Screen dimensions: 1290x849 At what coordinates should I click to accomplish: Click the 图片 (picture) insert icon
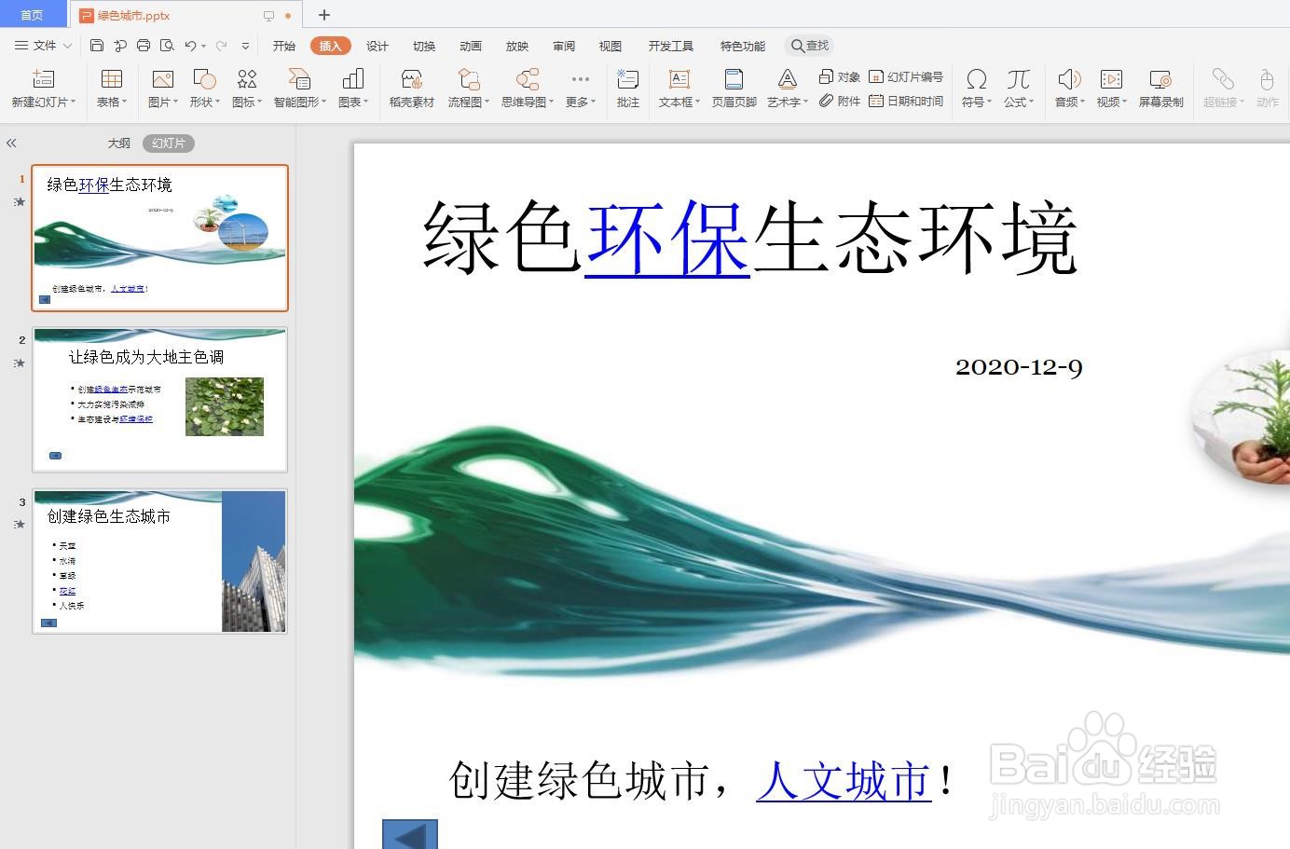[163, 78]
